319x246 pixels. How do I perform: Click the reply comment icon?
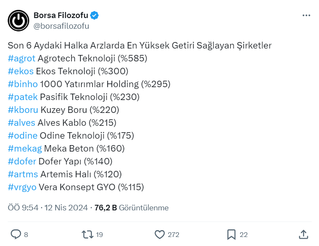pos(16,234)
